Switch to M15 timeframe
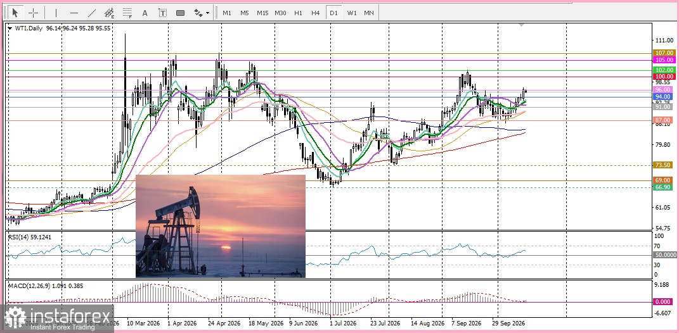 [262, 13]
